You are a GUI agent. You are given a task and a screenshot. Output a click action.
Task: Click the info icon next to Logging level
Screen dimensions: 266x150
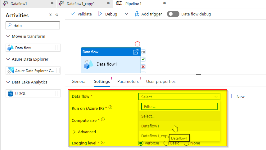pyautogui.click(x=103, y=143)
